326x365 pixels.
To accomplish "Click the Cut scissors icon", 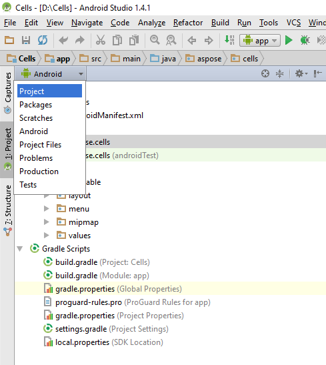I will coord(101,40).
